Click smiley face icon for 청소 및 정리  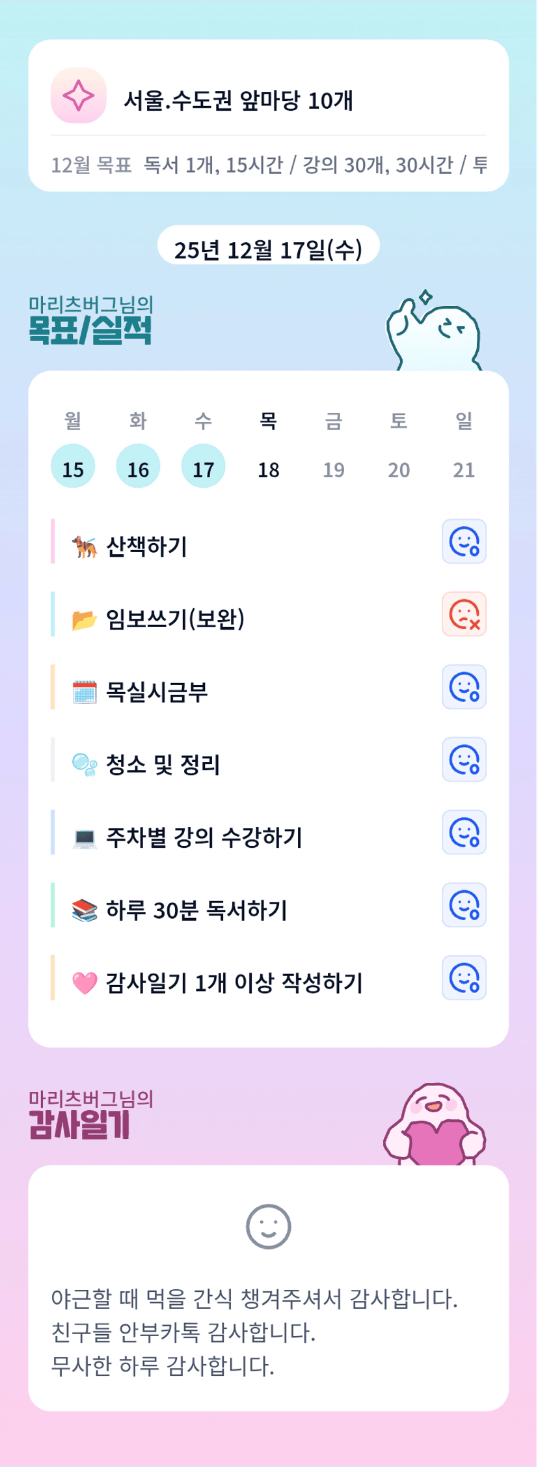click(464, 760)
